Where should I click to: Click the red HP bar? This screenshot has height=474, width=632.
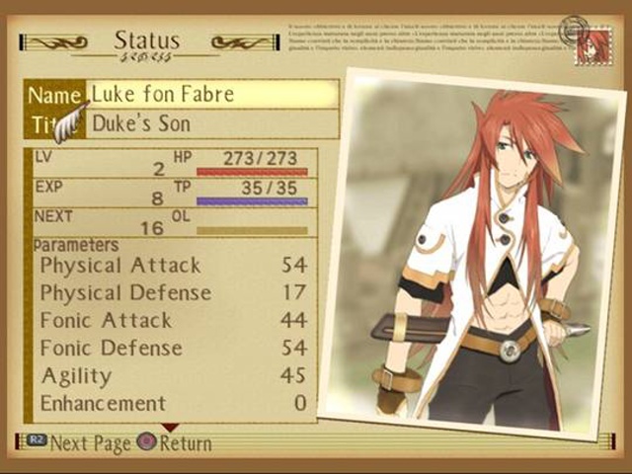tap(252, 172)
